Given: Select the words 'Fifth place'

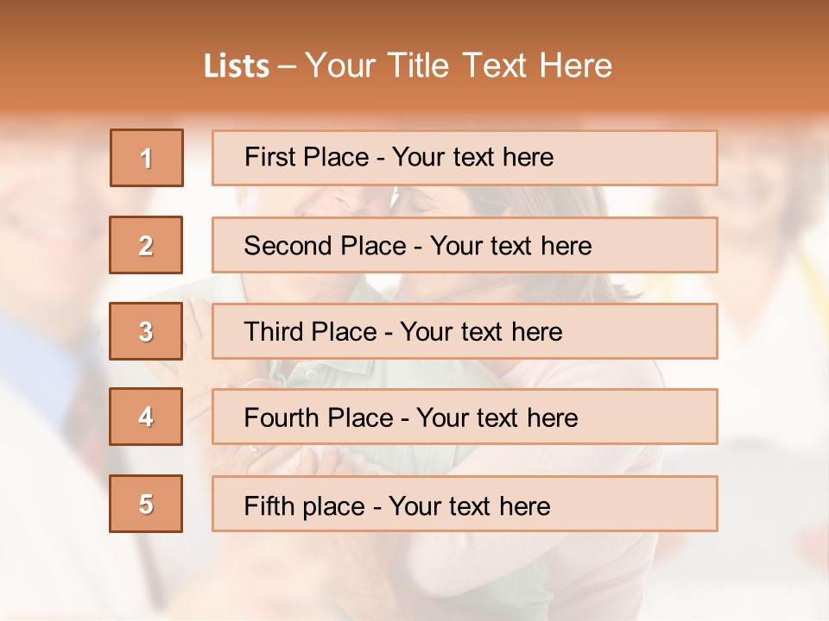Looking at the screenshot, I should (x=304, y=506).
